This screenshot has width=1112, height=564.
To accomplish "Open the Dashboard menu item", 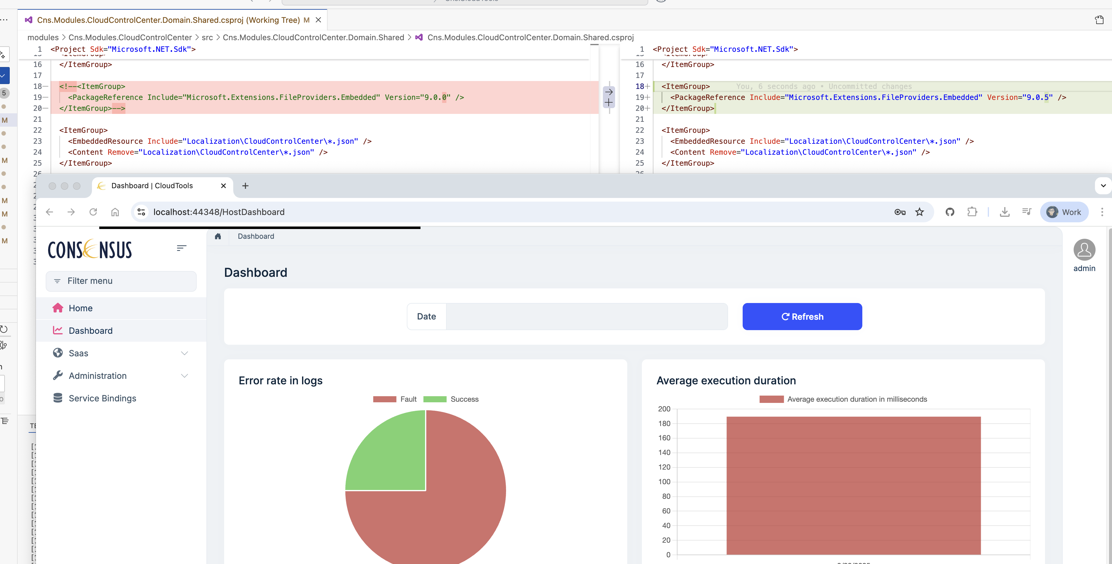I will 121,331.
